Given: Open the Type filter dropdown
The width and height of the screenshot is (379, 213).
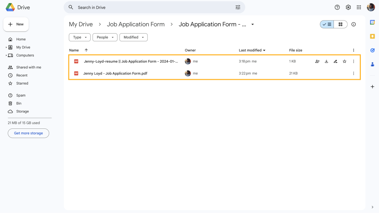Looking at the screenshot, I should point(80,37).
